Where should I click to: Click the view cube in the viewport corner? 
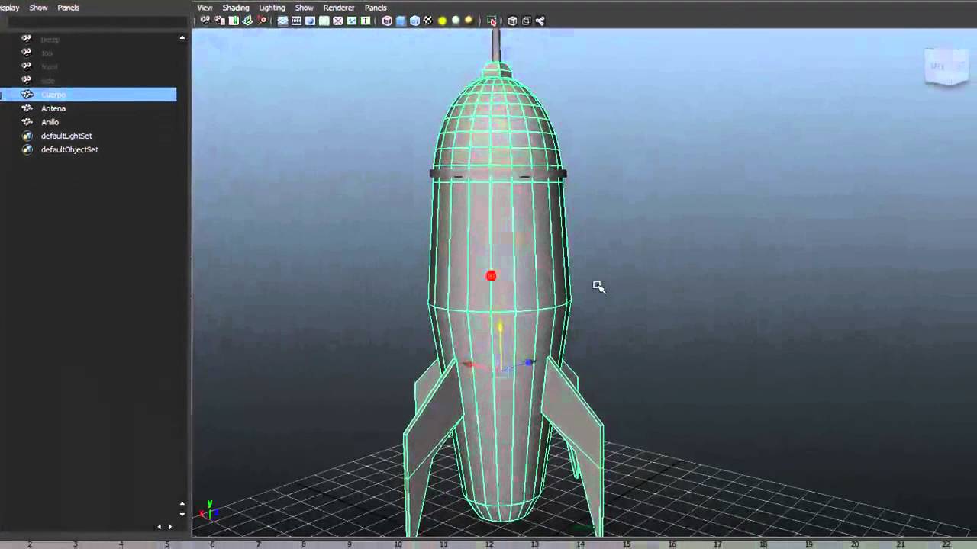click(946, 67)
